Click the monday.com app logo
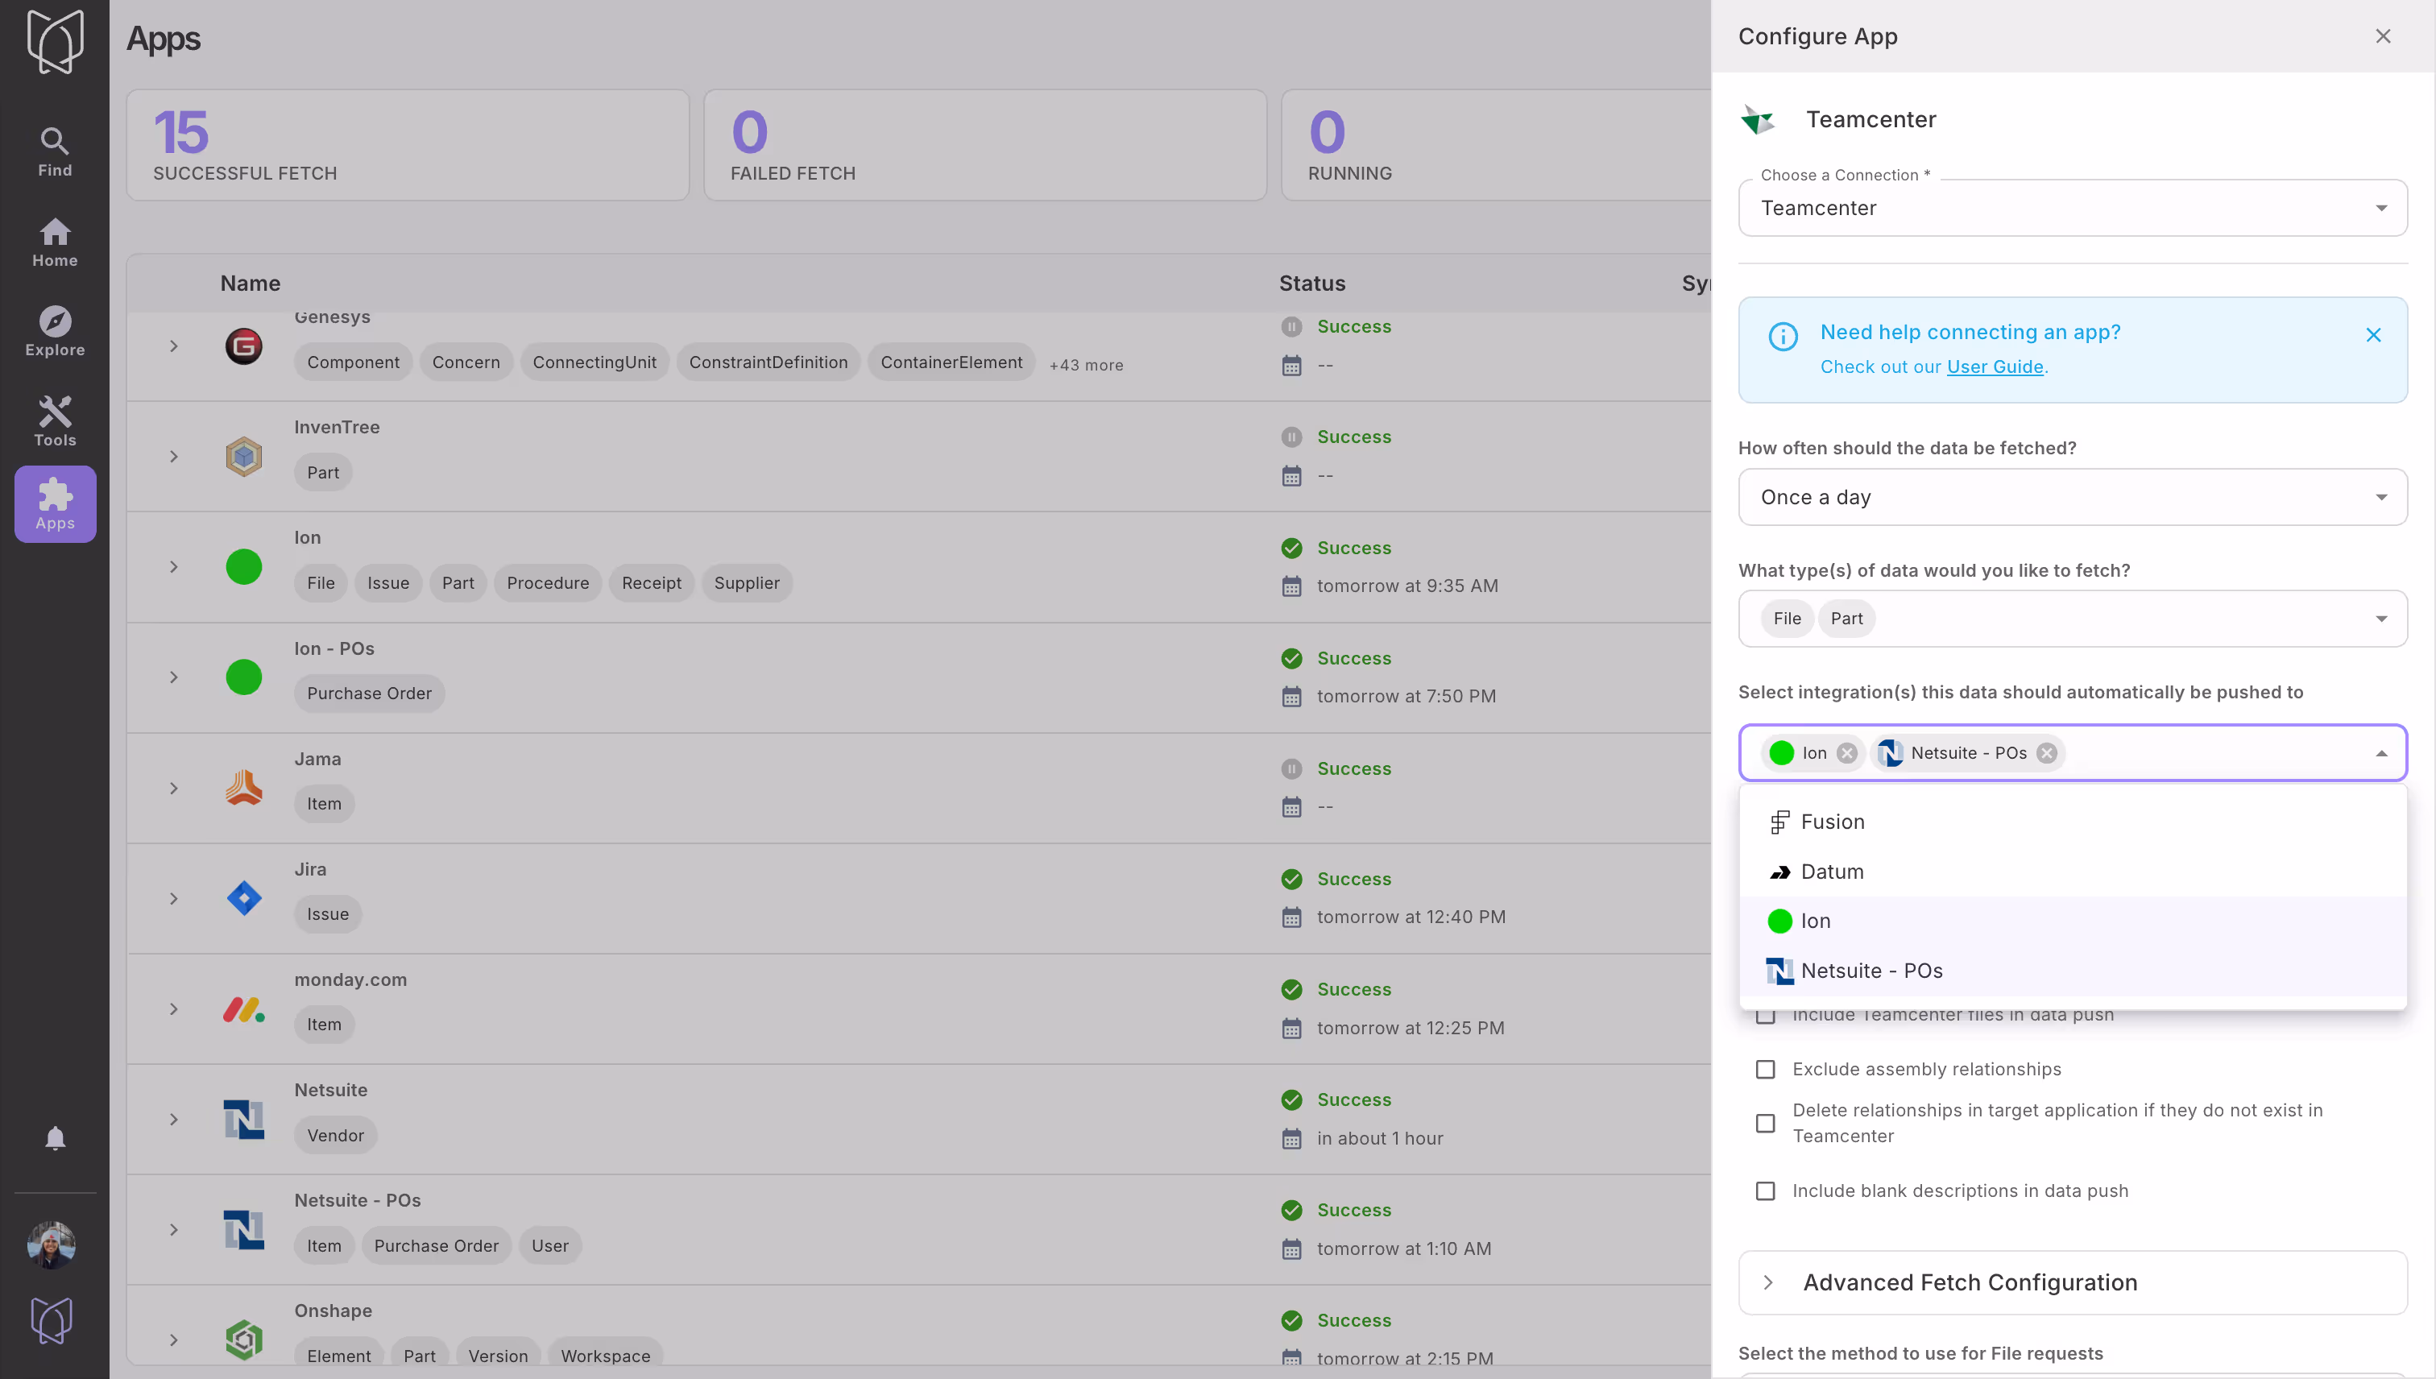The width and height of the screenshot is (2436, 1379). pyautogui.click(x=243, y=1008)
